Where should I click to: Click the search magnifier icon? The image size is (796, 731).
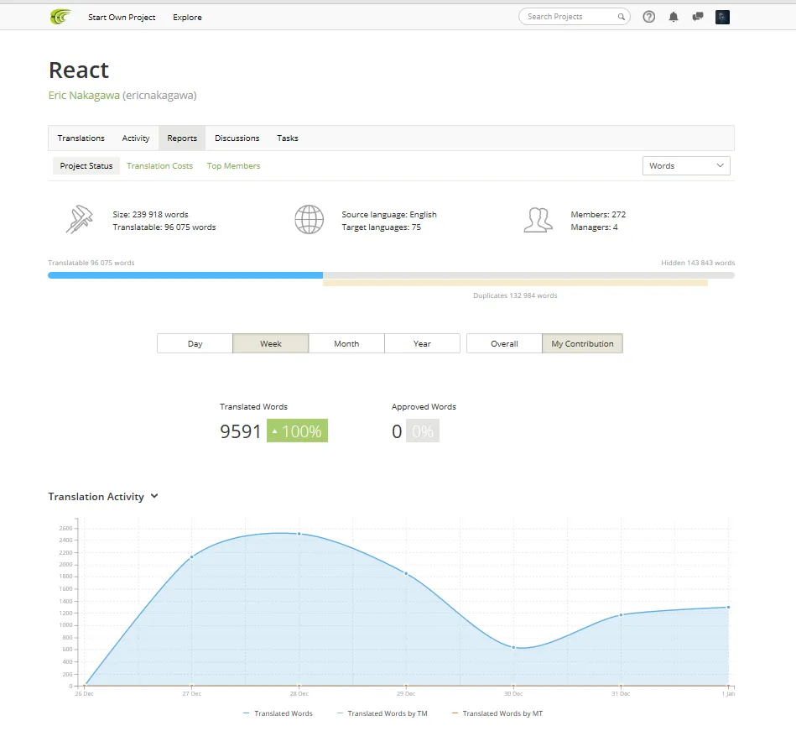pos(621,17)
